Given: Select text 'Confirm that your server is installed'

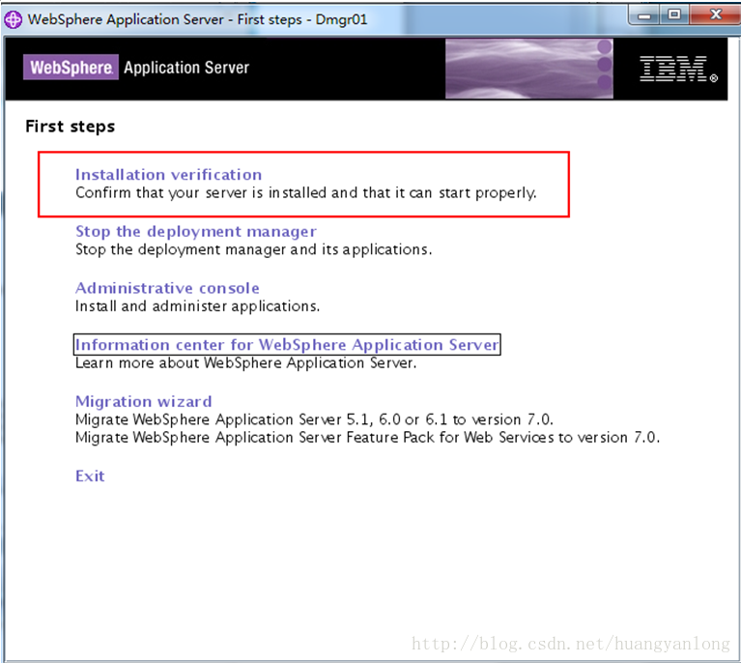Looking at the screenshot, I should click(201, 193).
